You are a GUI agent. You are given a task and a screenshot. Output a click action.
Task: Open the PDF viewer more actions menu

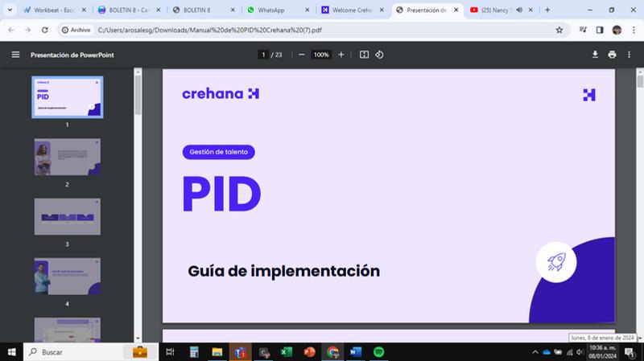pos(629,55)
